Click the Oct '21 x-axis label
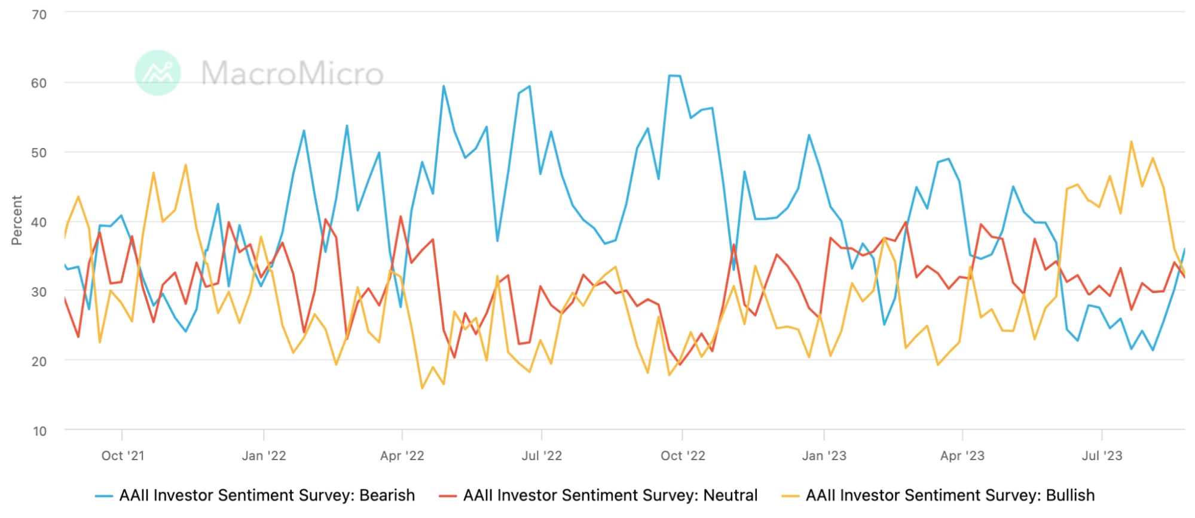The width and height of the screenshot is (1195, 518). pos(123,456)
